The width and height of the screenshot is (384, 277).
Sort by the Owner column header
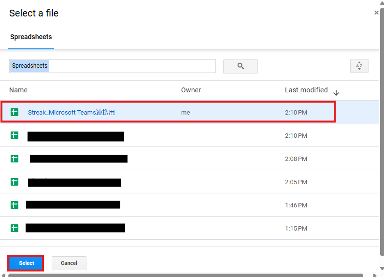coord(191,90)
